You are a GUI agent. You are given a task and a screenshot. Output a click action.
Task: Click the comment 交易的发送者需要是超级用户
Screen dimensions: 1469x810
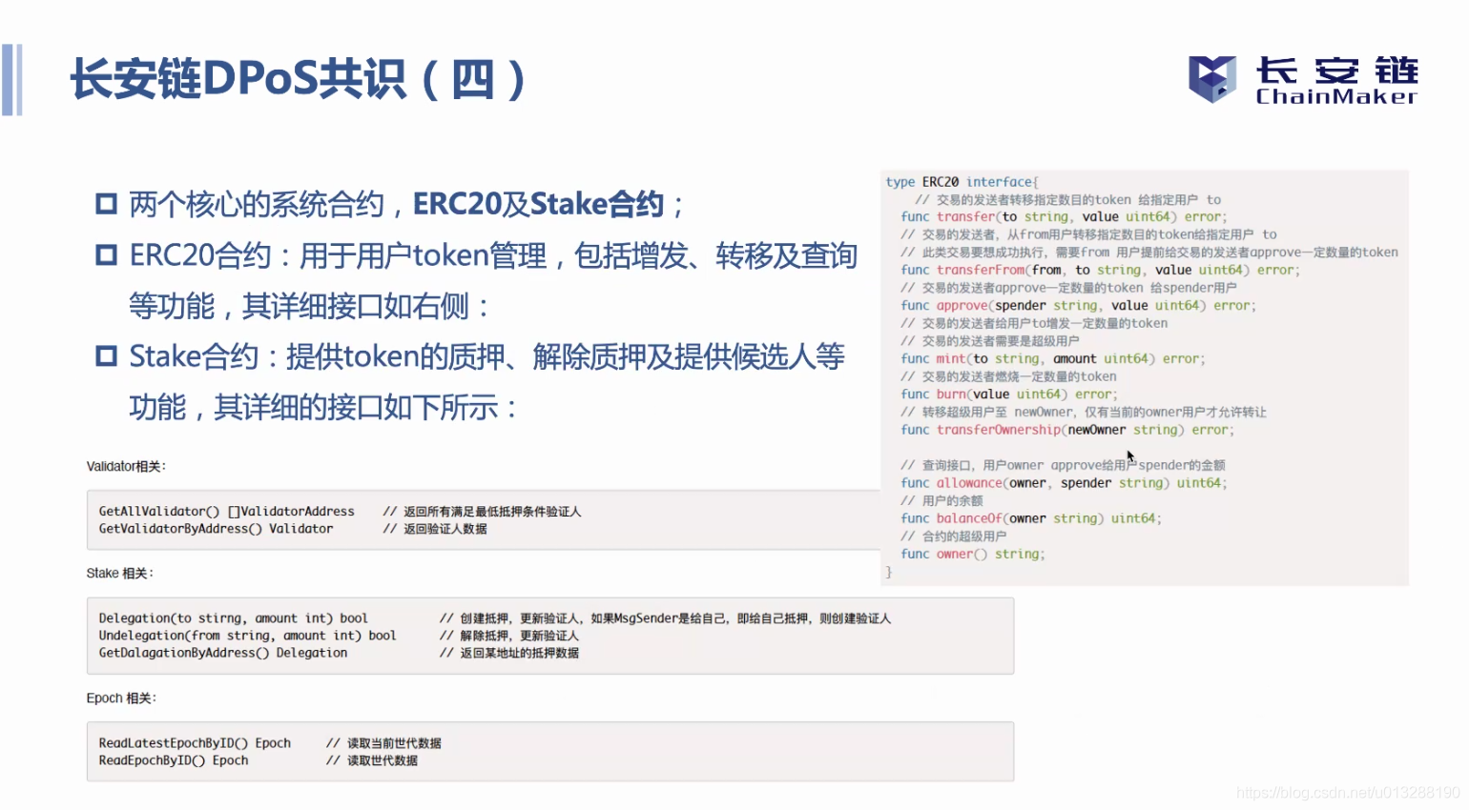pos(990,341)
